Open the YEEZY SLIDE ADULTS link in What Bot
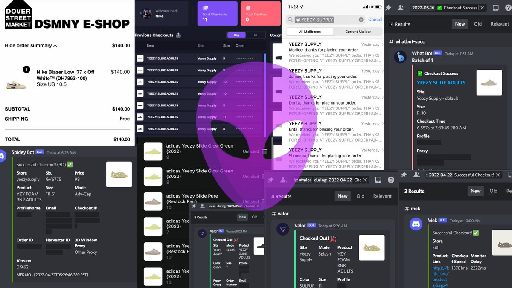 (x=441, y=83)
